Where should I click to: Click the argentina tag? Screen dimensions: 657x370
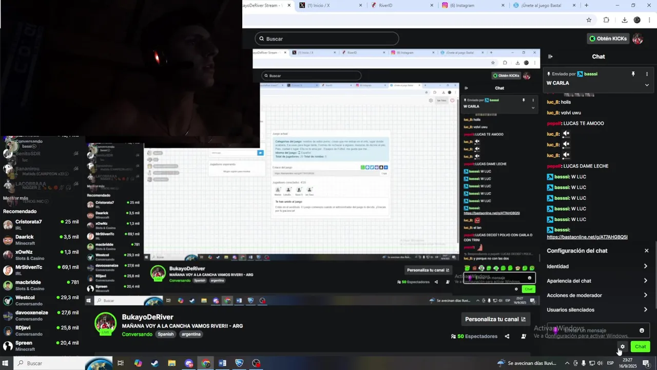point(191,334)
